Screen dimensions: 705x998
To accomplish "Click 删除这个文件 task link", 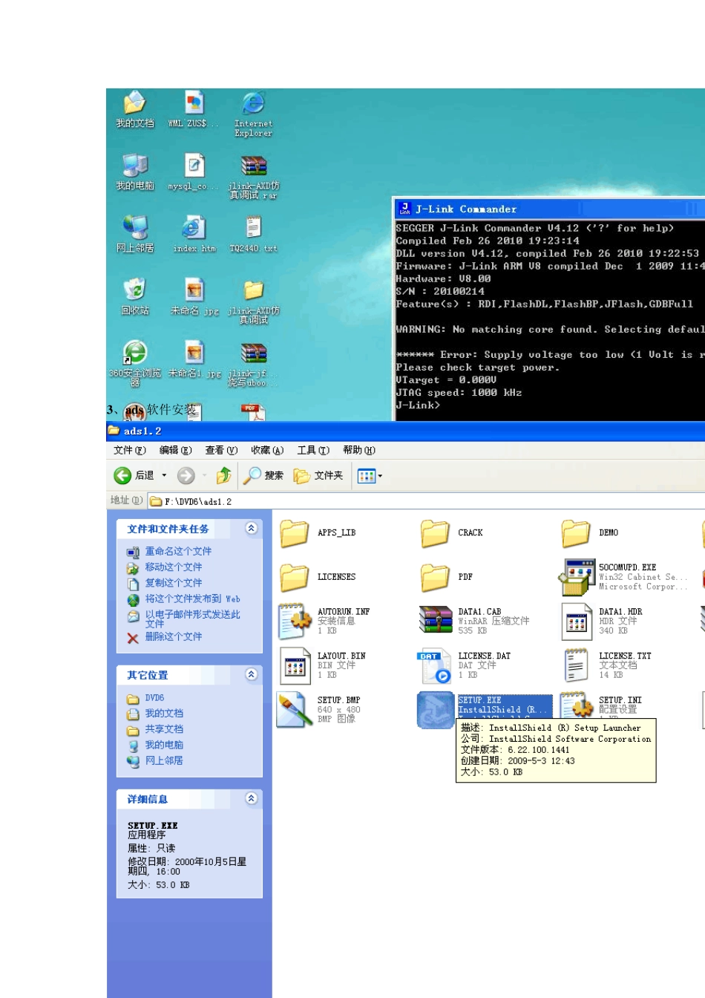I will (174, 636).
